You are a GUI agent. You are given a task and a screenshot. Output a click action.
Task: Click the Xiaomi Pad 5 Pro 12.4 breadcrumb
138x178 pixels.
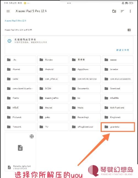click(x=15, y=21)
